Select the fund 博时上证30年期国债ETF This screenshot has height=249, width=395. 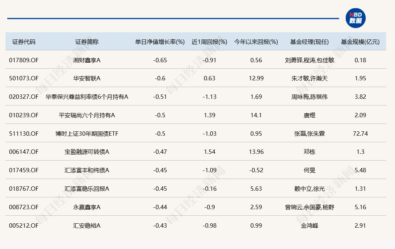click(87, 134)
